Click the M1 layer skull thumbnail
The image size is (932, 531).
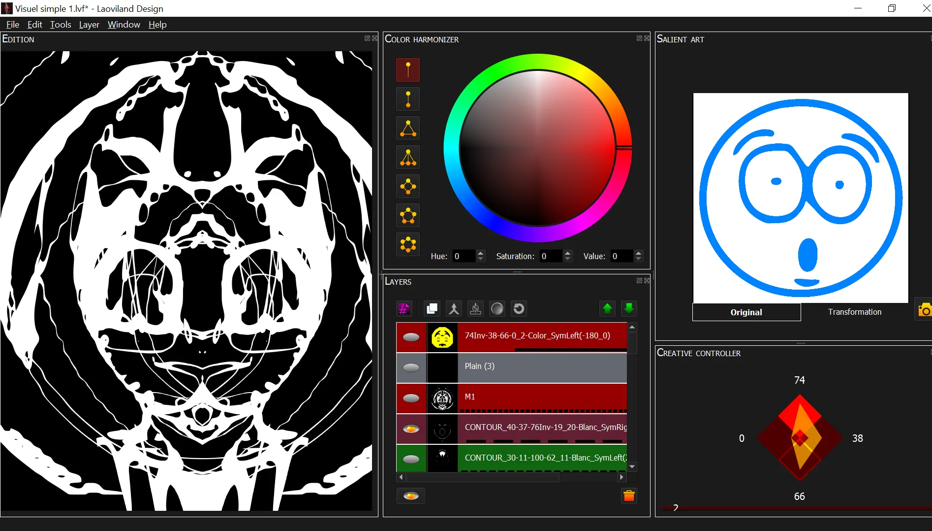[x=442, y=398]
